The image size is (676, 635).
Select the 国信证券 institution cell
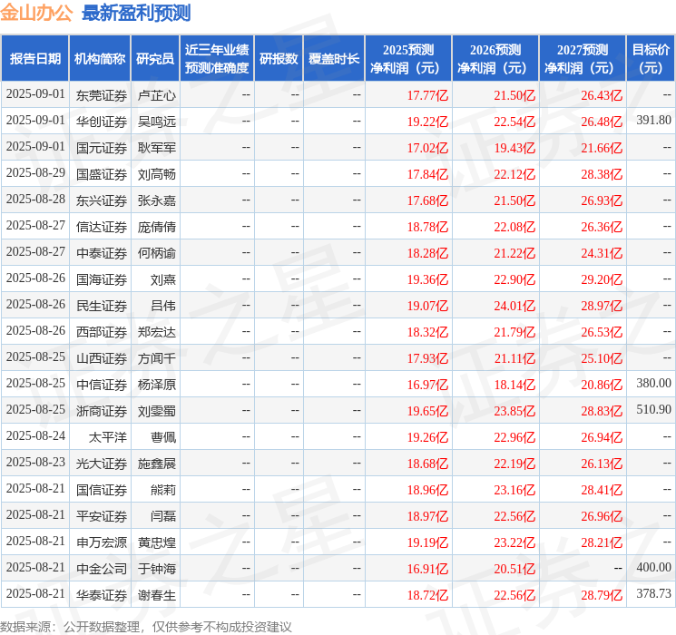point(102,490)
